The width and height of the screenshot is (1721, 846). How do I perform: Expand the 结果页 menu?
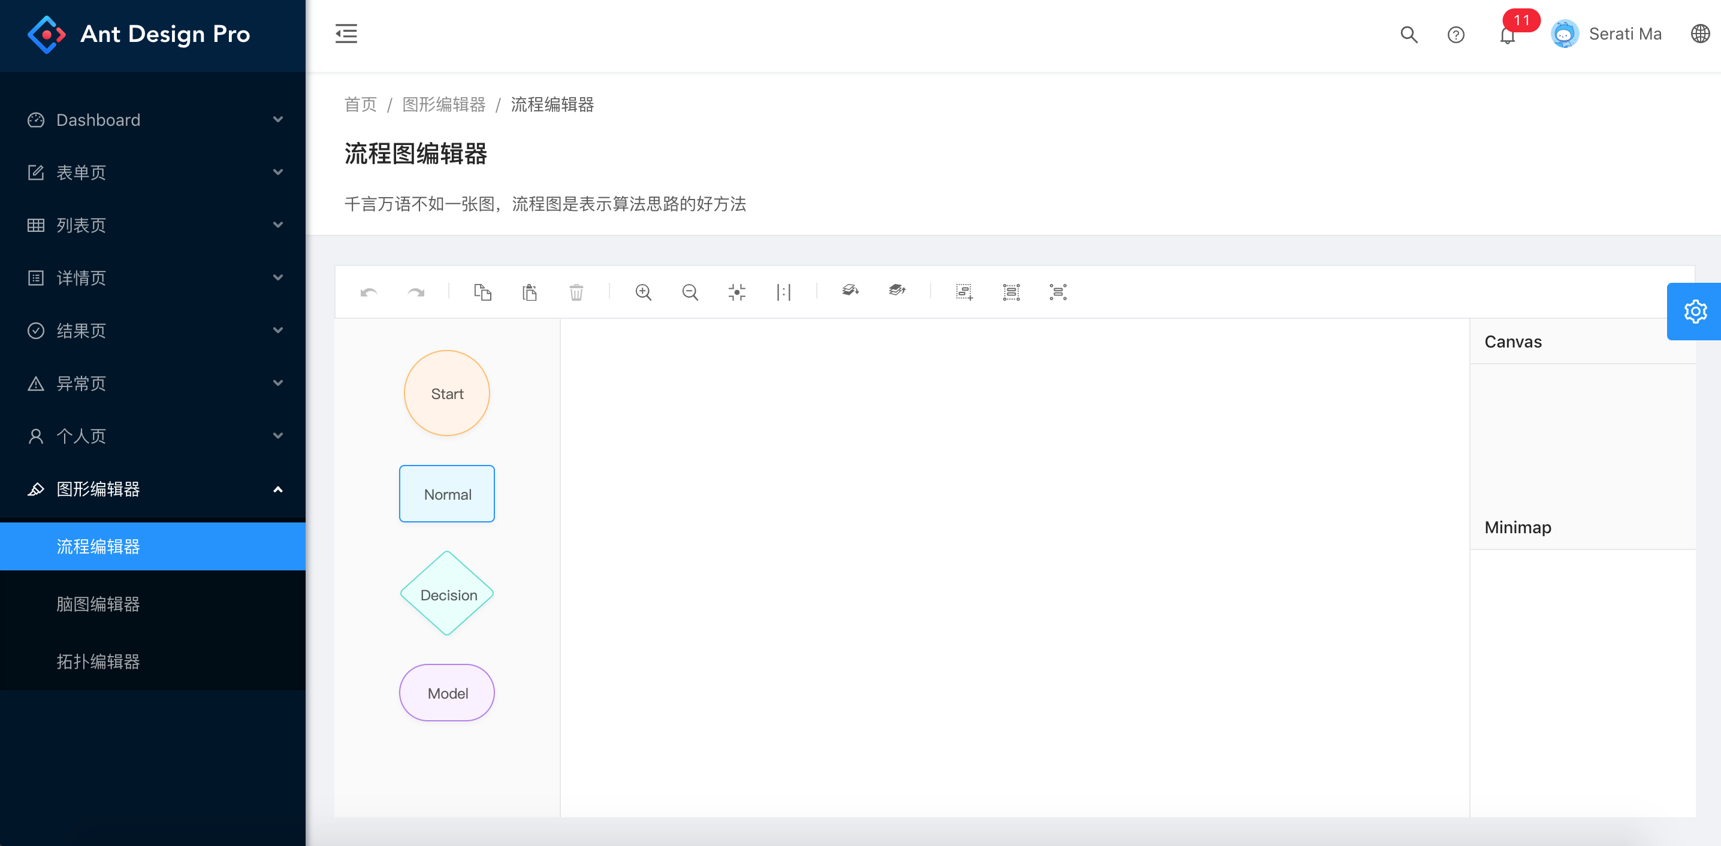click(153, 331)
